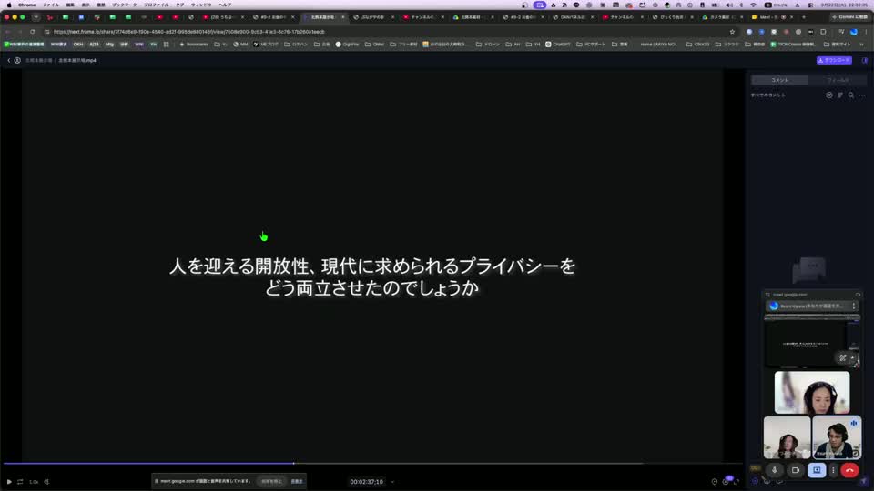The width and height of the screenshot is (874, 491).
Task: Hide the meet.google.com sharing notification
Action: 297,481
